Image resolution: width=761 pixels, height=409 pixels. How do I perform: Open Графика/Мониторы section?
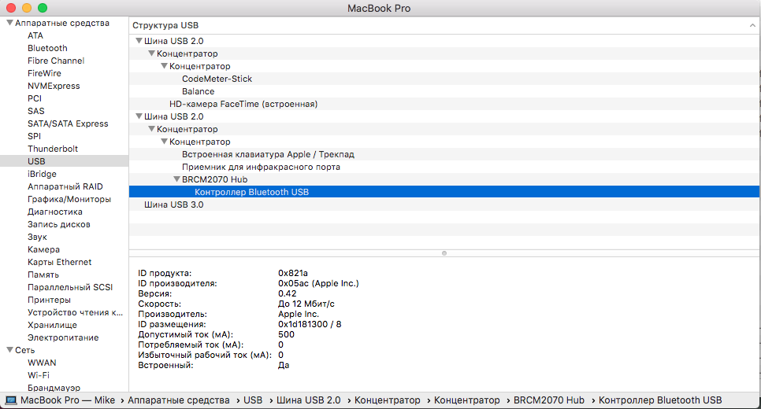(x=69, y=199)
